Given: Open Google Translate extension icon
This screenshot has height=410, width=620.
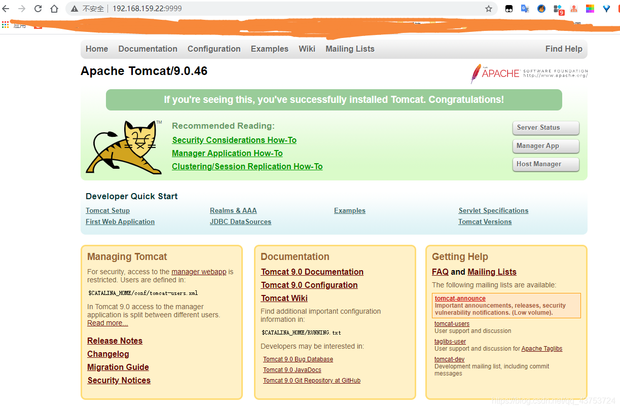Looking at the screenshot, I should [525, 9].
